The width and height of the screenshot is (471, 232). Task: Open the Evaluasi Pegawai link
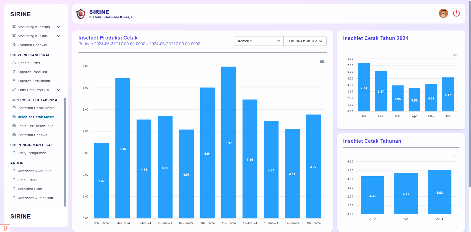[x=32, y=45]
